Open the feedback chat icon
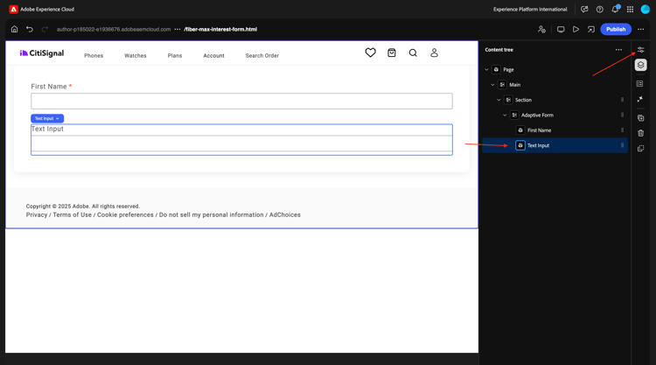 584,10
